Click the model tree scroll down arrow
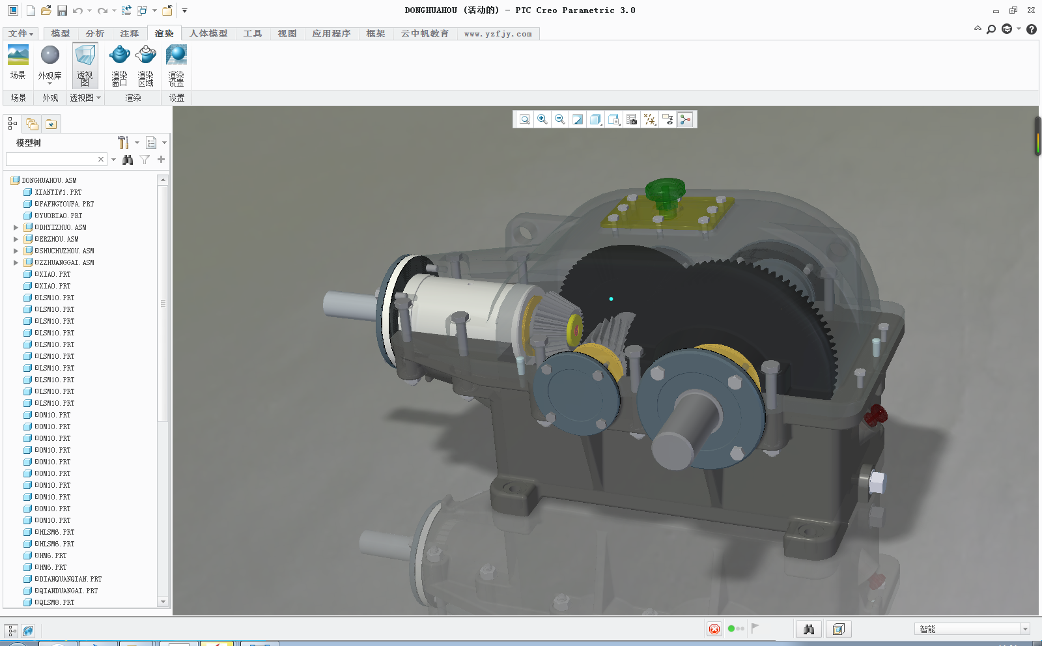Image resolution: width=1042 pixels, height=646 pixels. coord(163,602)
